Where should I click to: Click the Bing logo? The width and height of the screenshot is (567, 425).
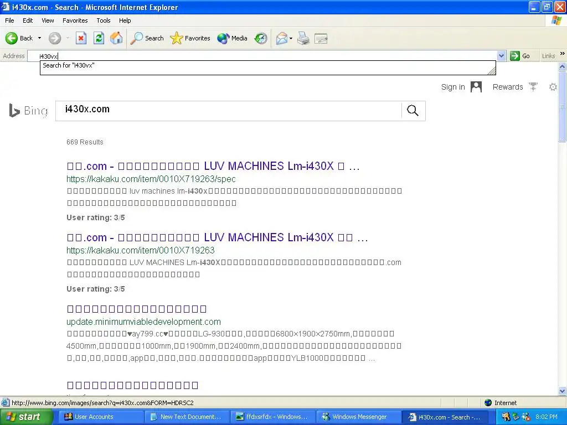[28, 111]
